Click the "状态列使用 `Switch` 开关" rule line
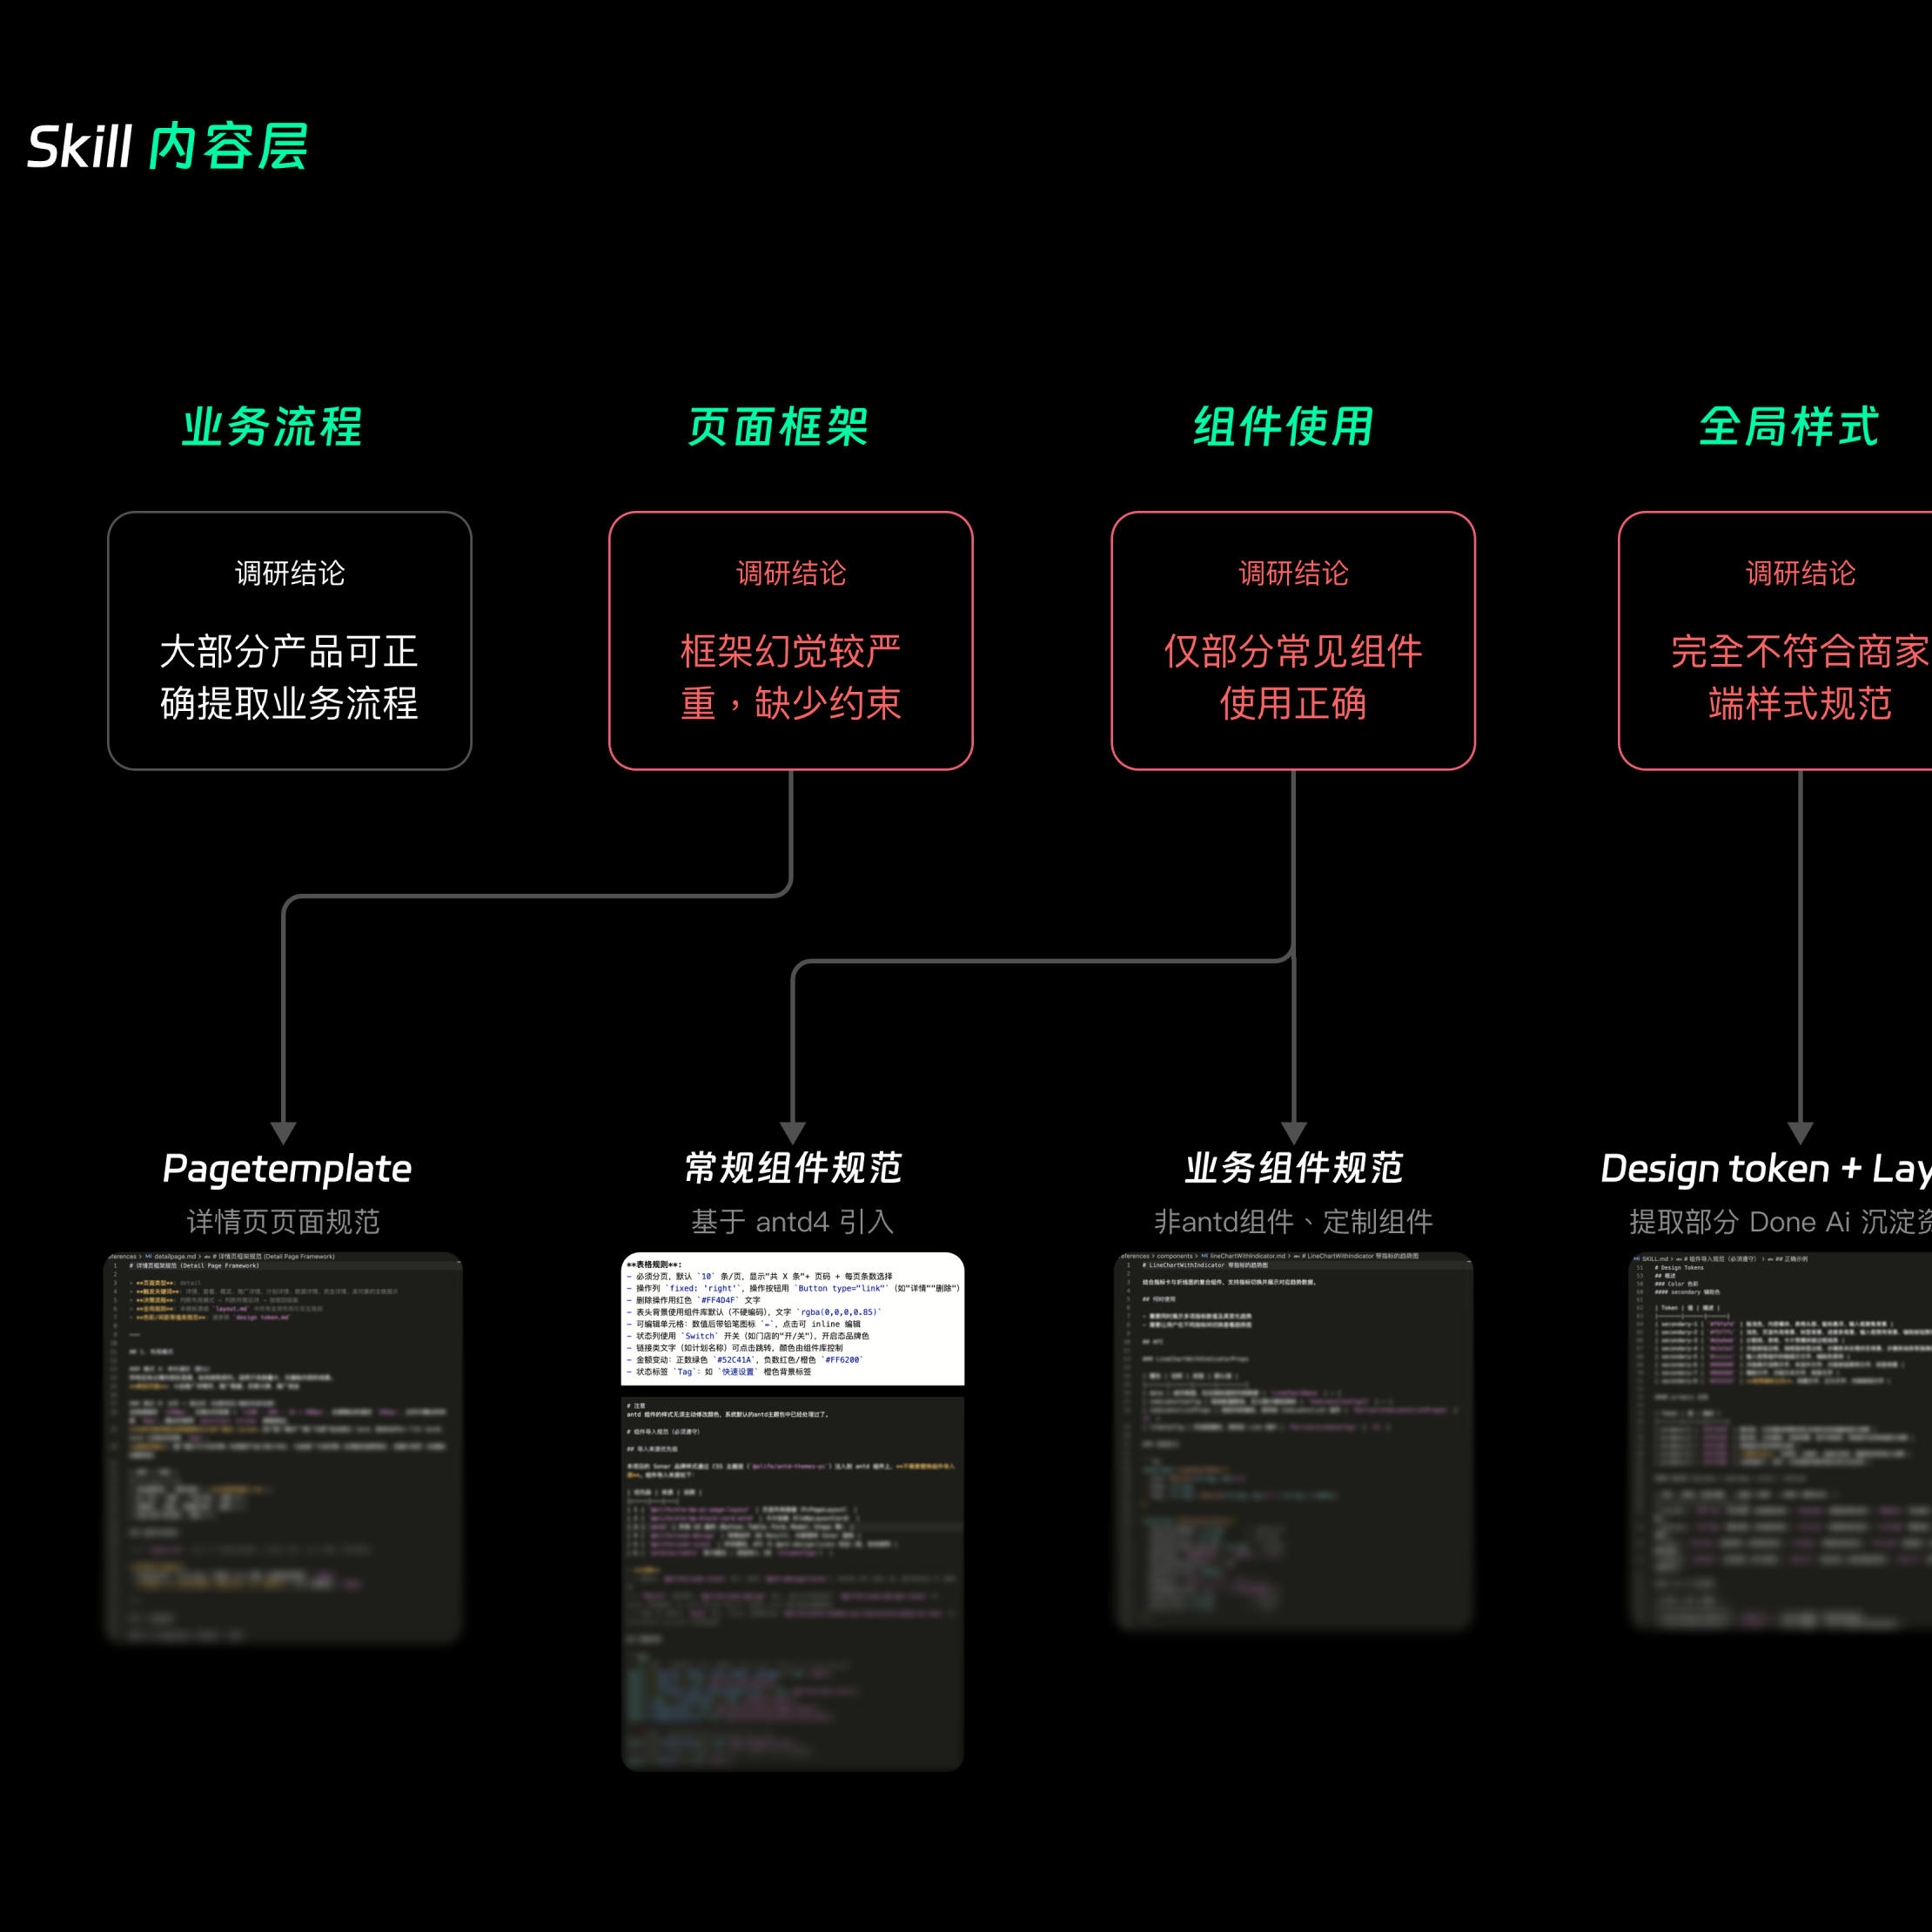 pos(748,1336)
